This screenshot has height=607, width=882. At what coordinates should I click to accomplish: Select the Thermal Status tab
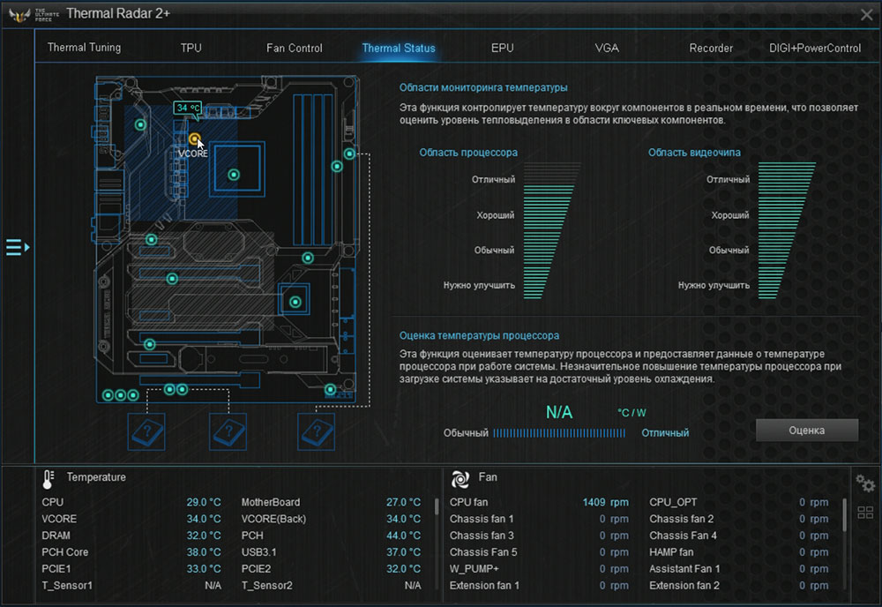pos(399,48)
